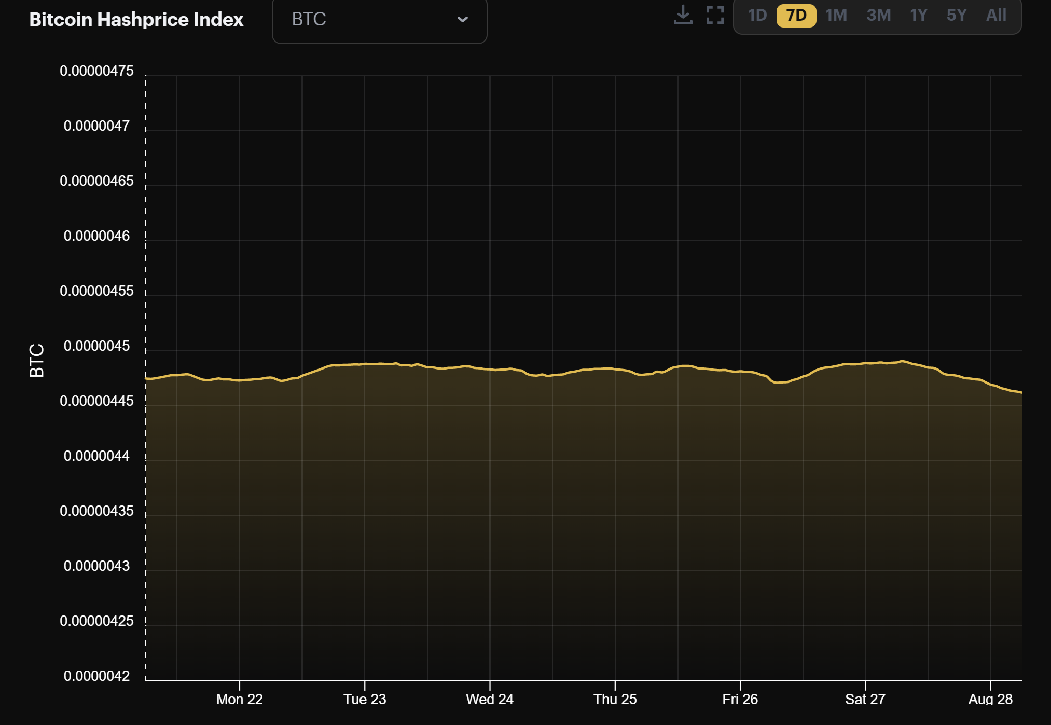Click the 0.00000465 y-axis value
Screen dimensions: 1051x725
tap(96, 181)
